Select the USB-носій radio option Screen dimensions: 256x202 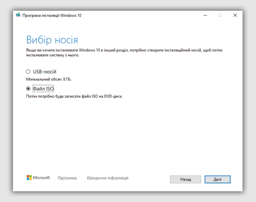28,72
